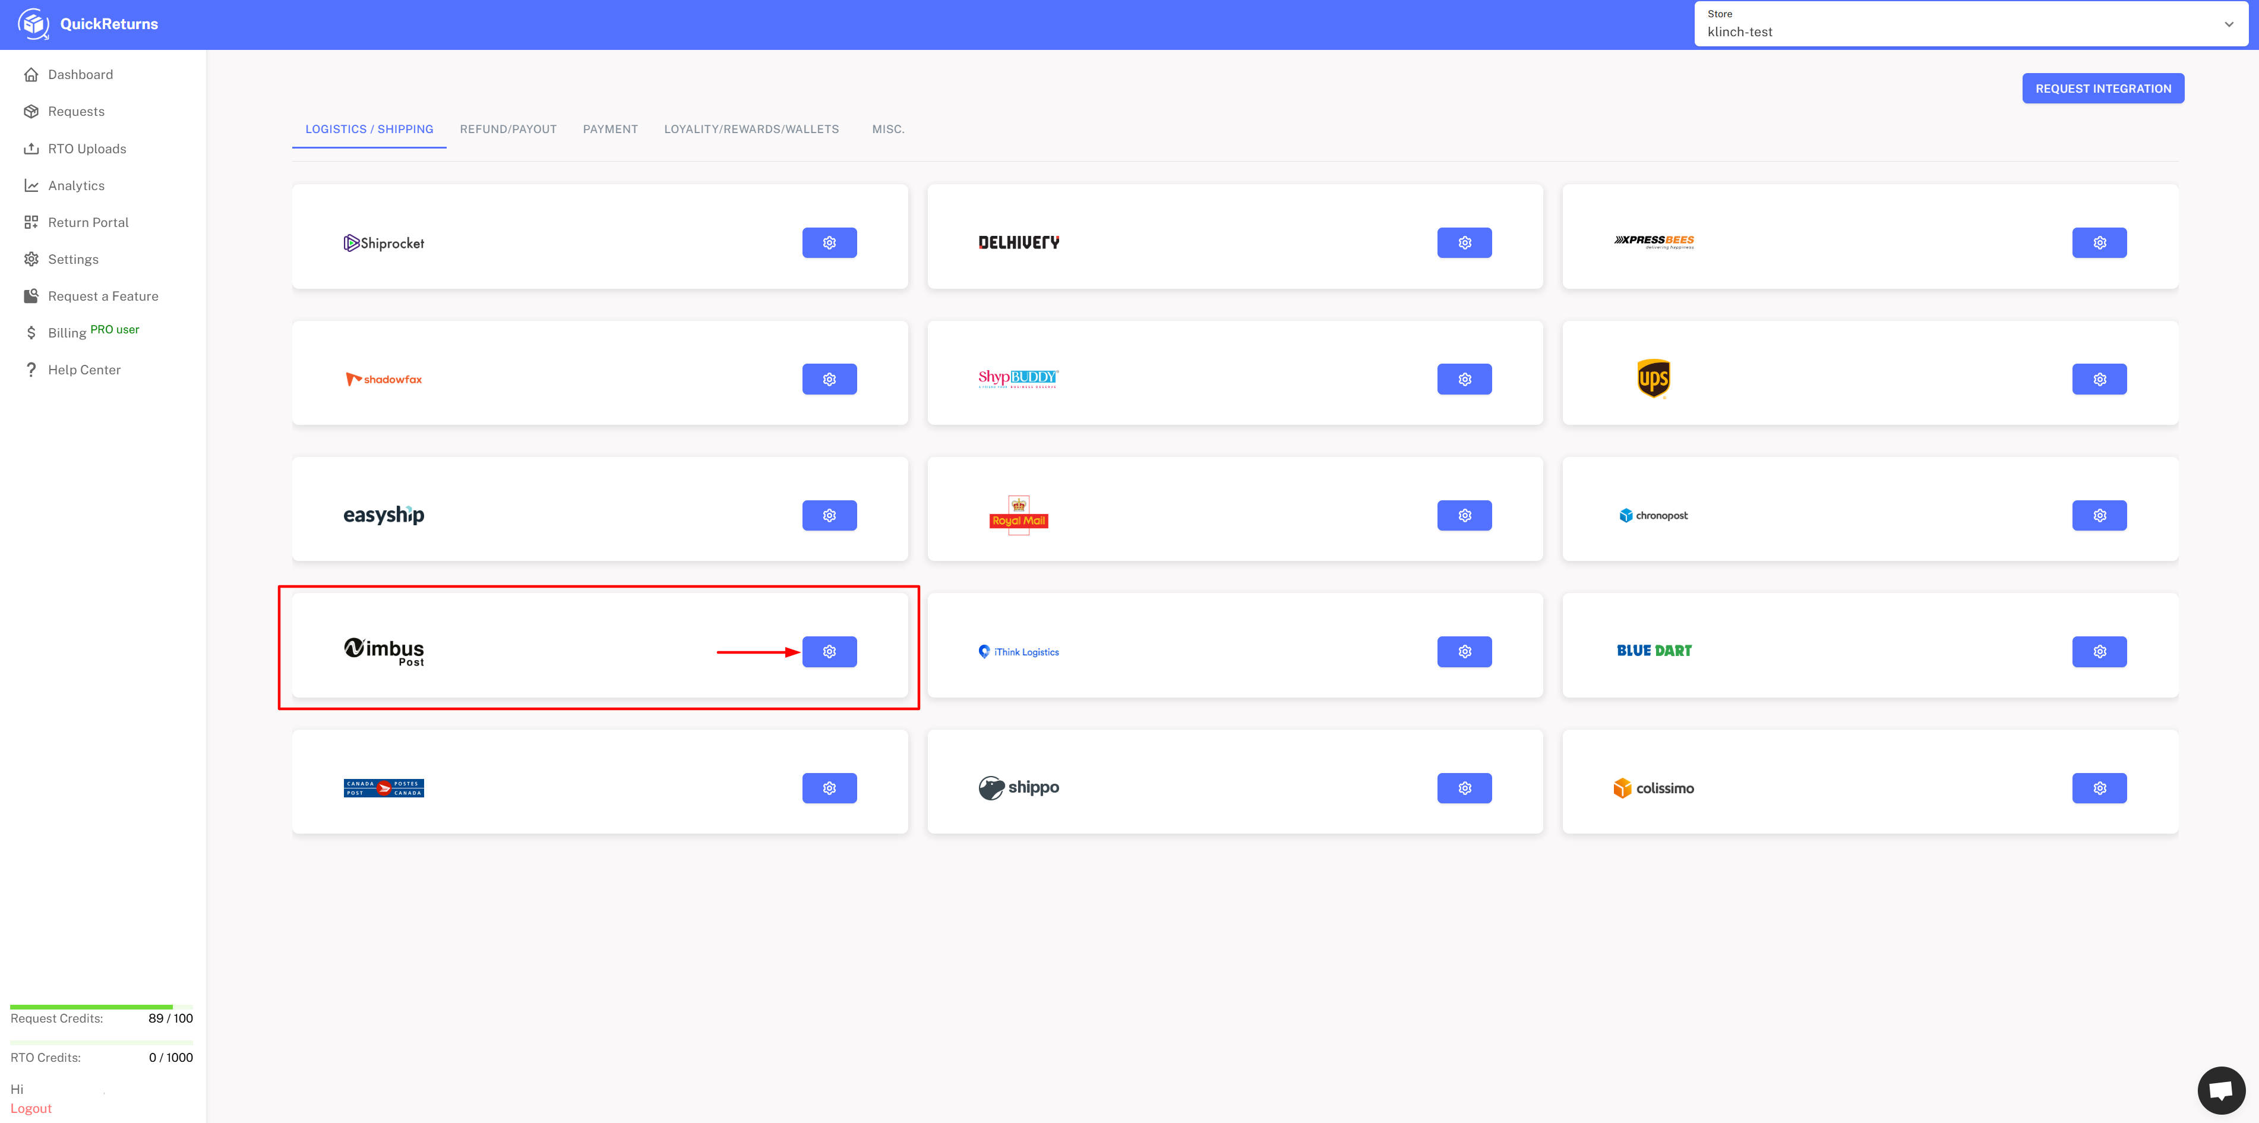Switch to the Misc. tab
This screenshot has height=1123, width=2259.
[x=887, y=129]
